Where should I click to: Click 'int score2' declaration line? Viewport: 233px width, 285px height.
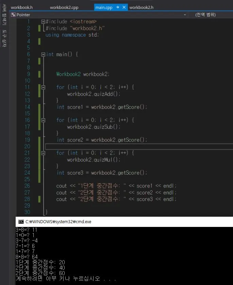102,140
